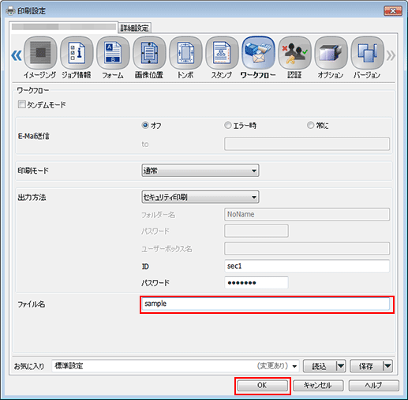Click the ヘルプ button
The image size is (408, 400).
point(374,386)
